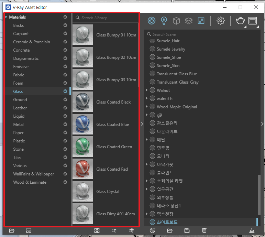The width and height of the screenshot is (265, 237).
Task: Toggle the library layout view icon
Action: (x=29, y=230)
